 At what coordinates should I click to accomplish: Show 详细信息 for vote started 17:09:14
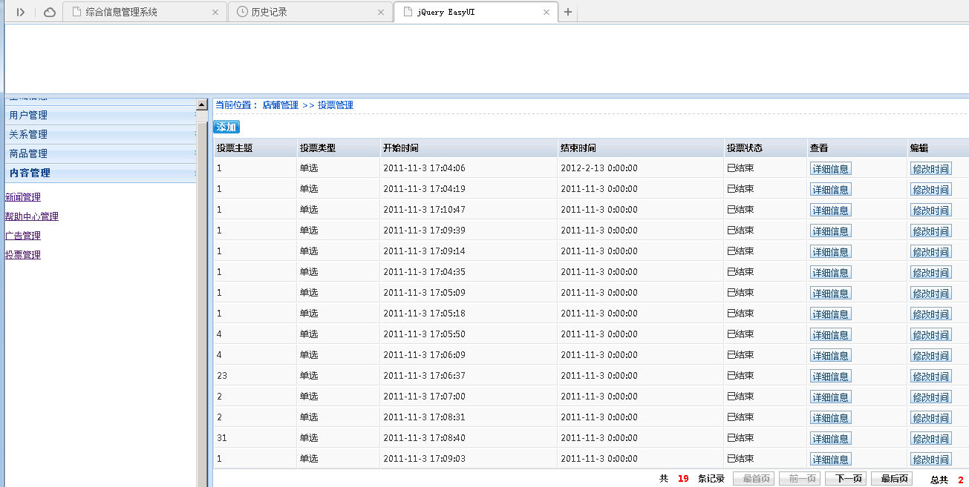click(x=831, y=252)
